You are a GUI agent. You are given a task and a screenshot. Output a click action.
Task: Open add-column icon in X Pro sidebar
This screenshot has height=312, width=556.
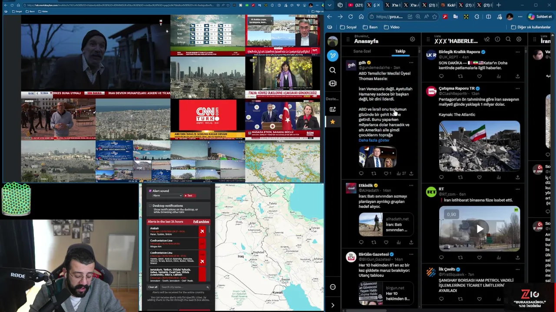coord(333,83)
